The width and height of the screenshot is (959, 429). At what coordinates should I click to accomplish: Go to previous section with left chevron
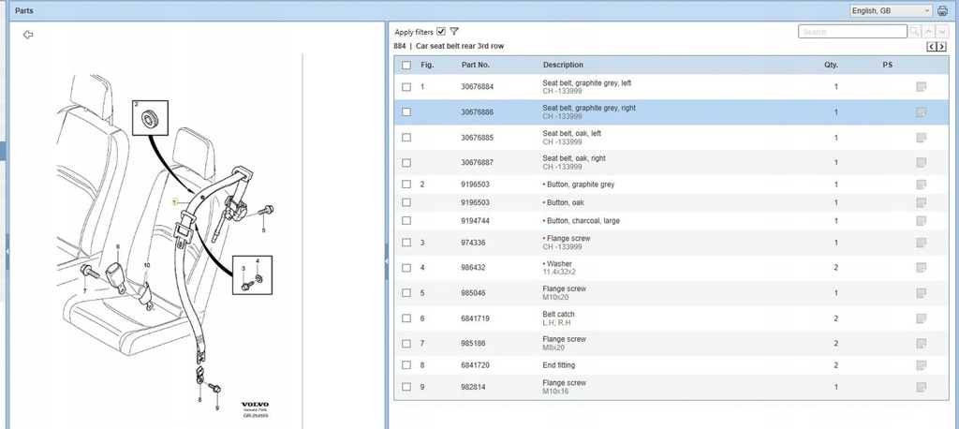(931, 46)
